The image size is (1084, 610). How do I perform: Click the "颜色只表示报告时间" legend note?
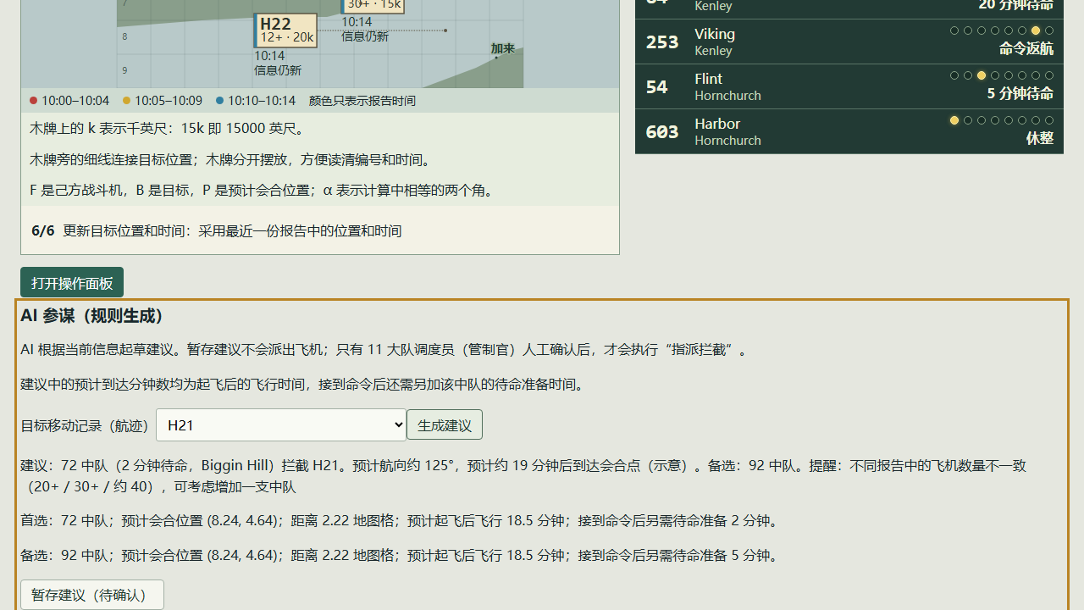click(362, 101)
